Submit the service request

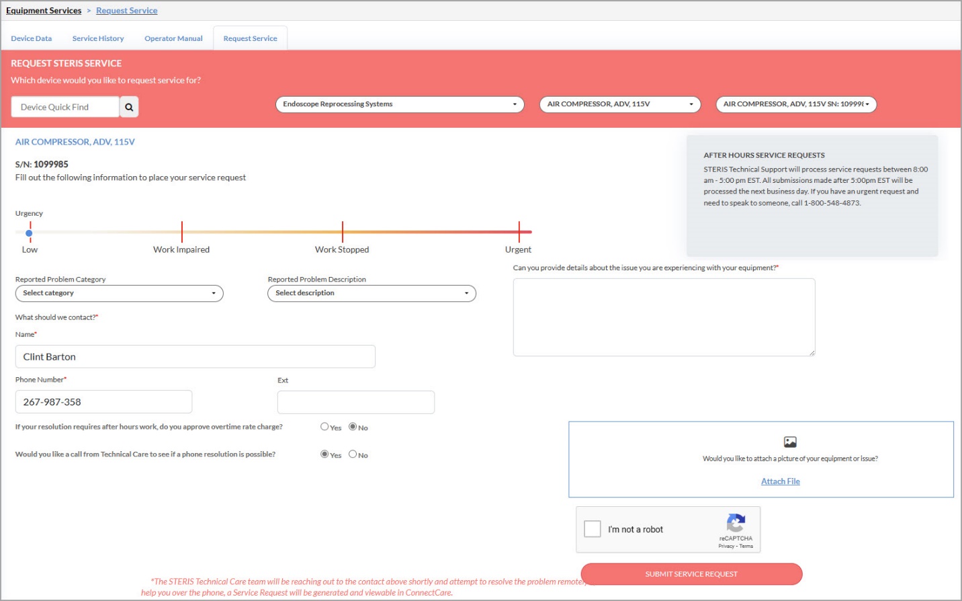point(691,574)
